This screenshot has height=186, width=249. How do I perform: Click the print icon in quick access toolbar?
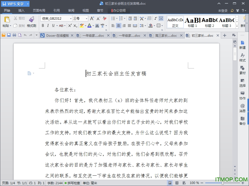[14, 35]
